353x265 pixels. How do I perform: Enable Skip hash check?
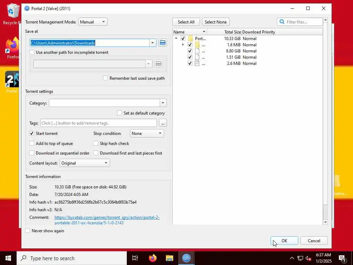pyautogui.click(x=96, y=143)
